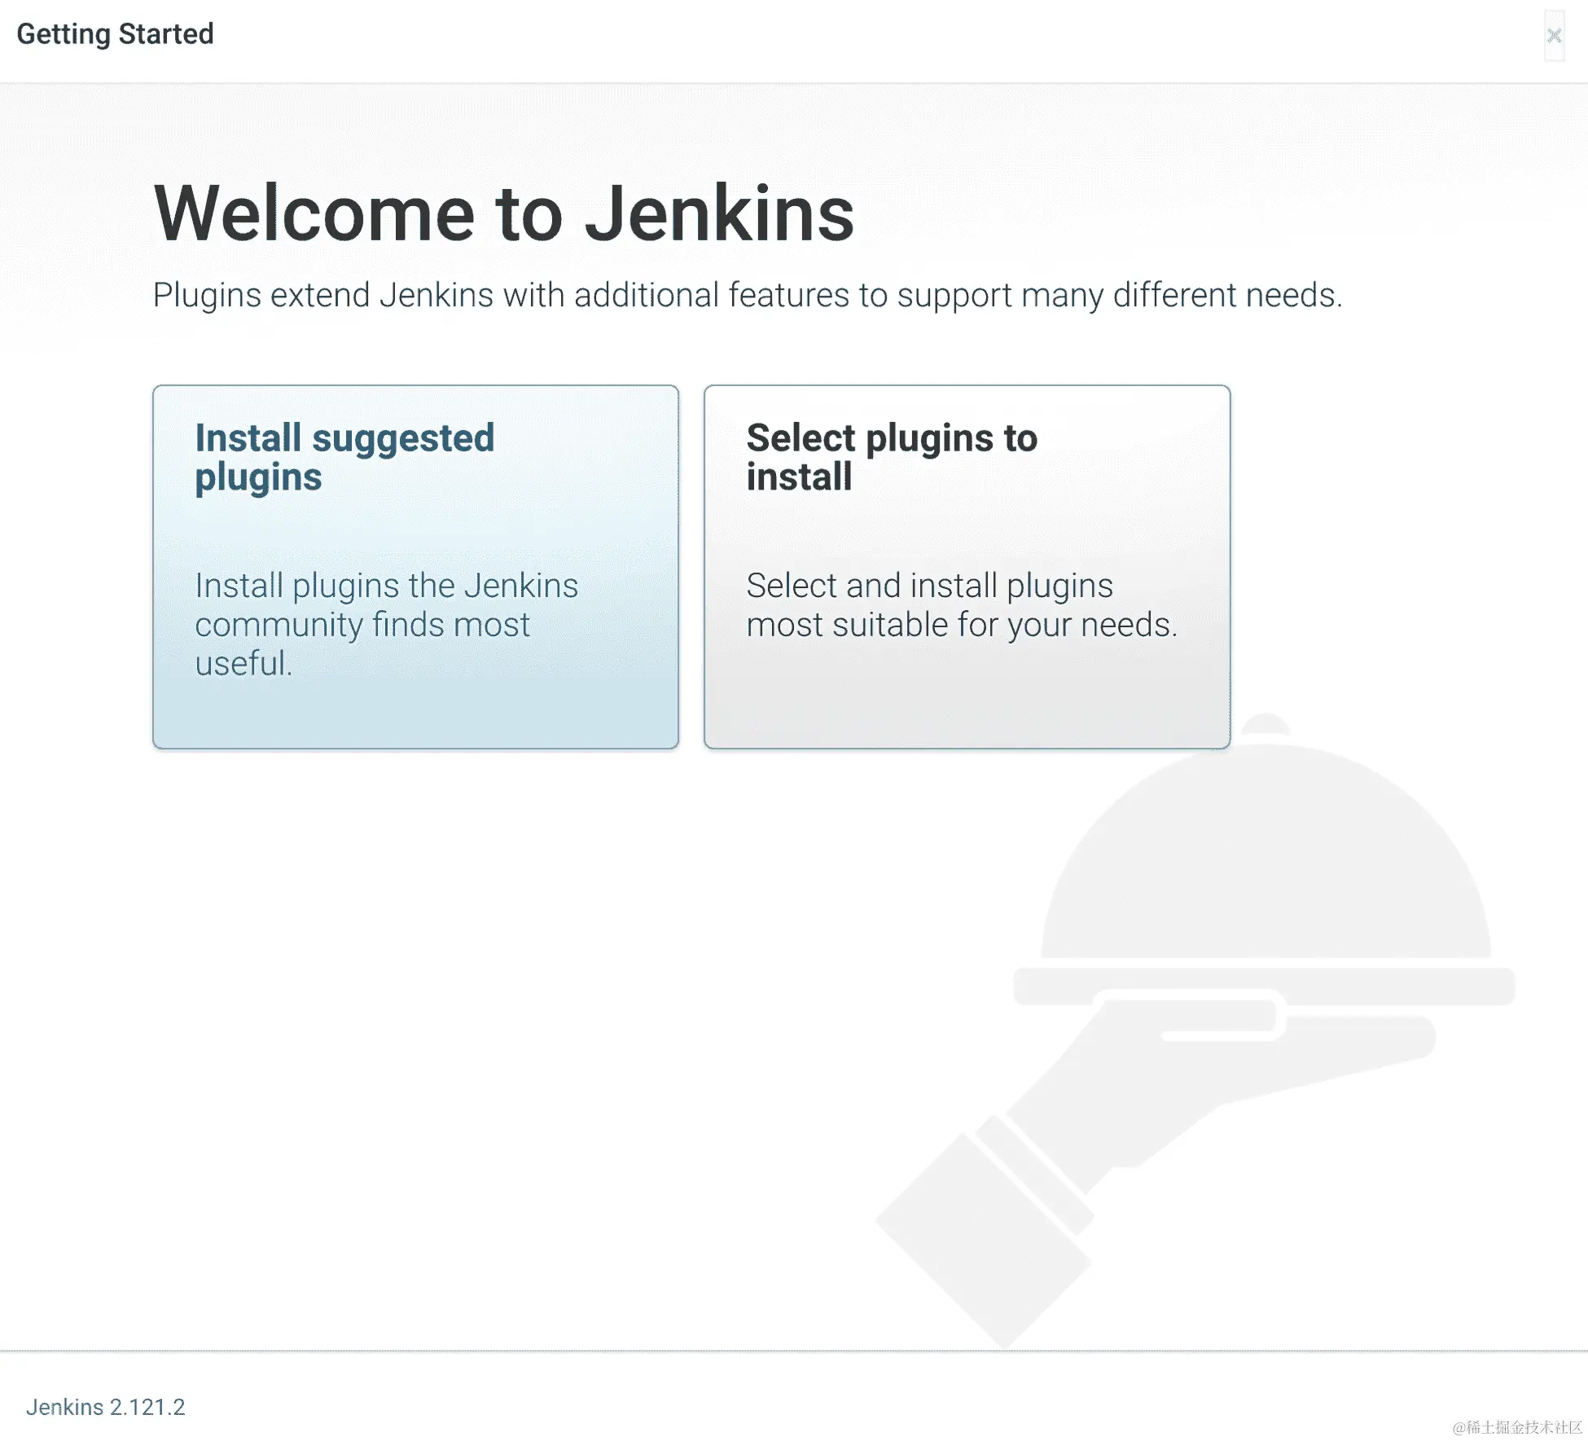Click the 'community finds most useful' description

click(362, 626)
